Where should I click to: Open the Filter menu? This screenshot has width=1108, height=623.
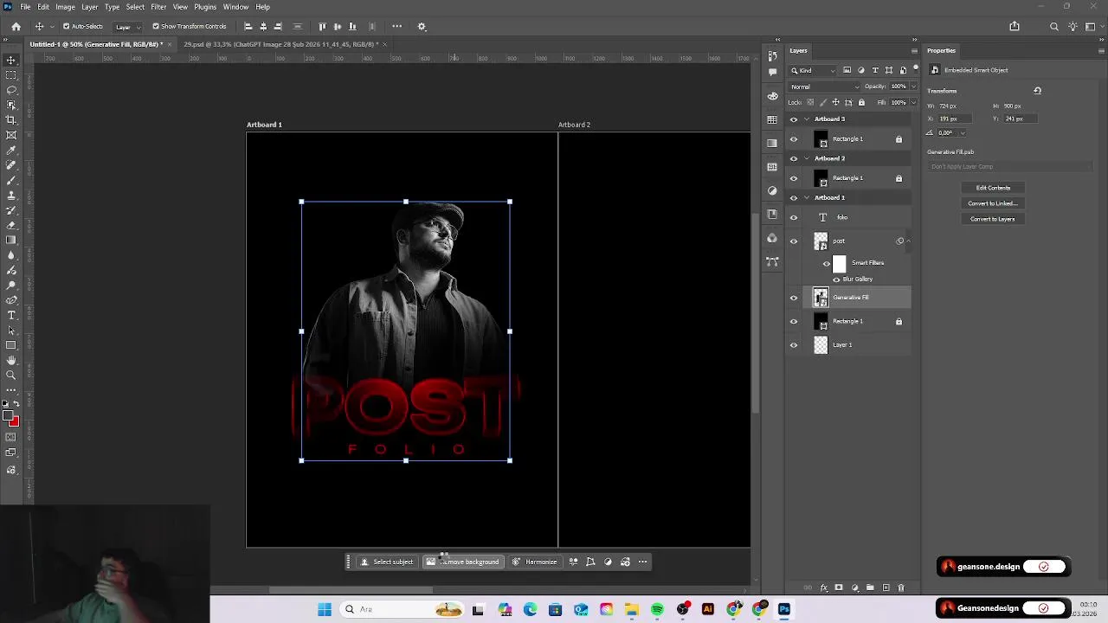158,7
